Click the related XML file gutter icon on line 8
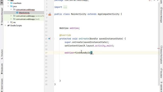The width and height of the screenshot is (163, 92). click(x=50, y=14)
